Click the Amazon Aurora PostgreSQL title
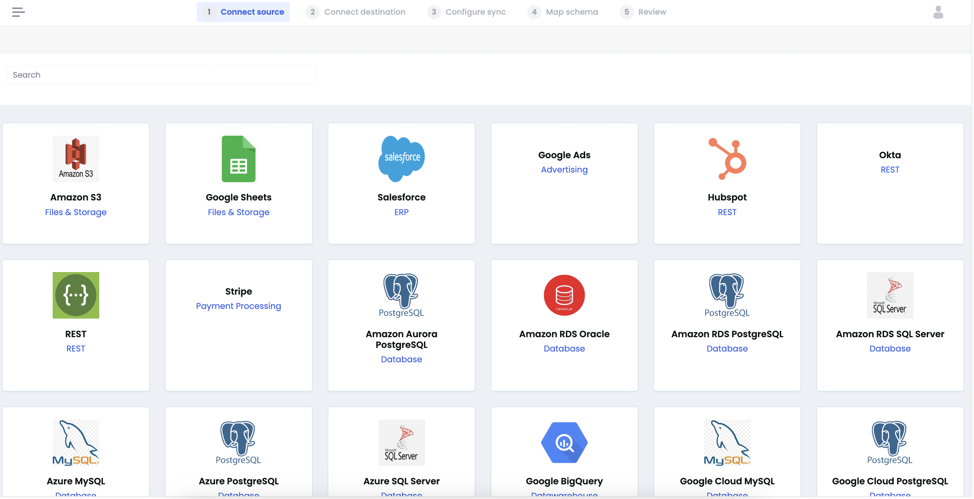The width and height of the screenshot is (974, 499). (402, 339)
